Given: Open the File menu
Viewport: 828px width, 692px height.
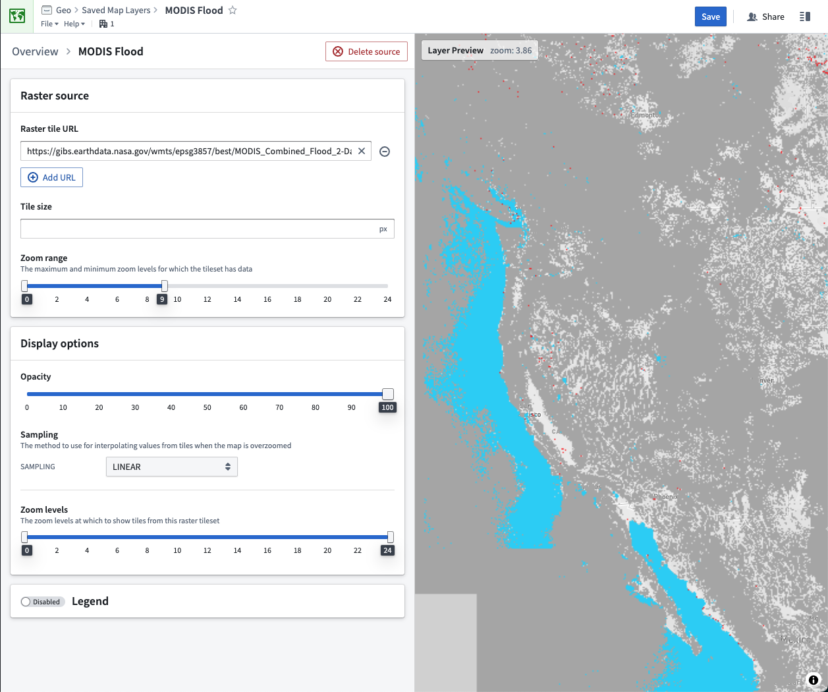Looking at the screenshot, I should 49,24.
